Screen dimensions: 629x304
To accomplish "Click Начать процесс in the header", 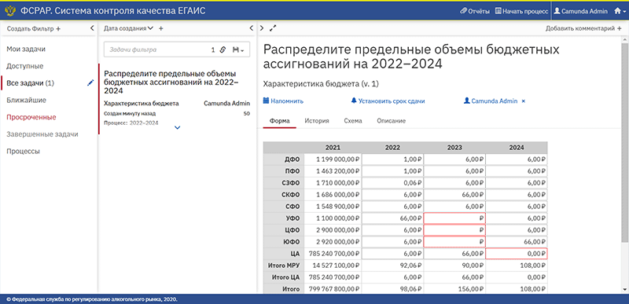I will [521, 12].
